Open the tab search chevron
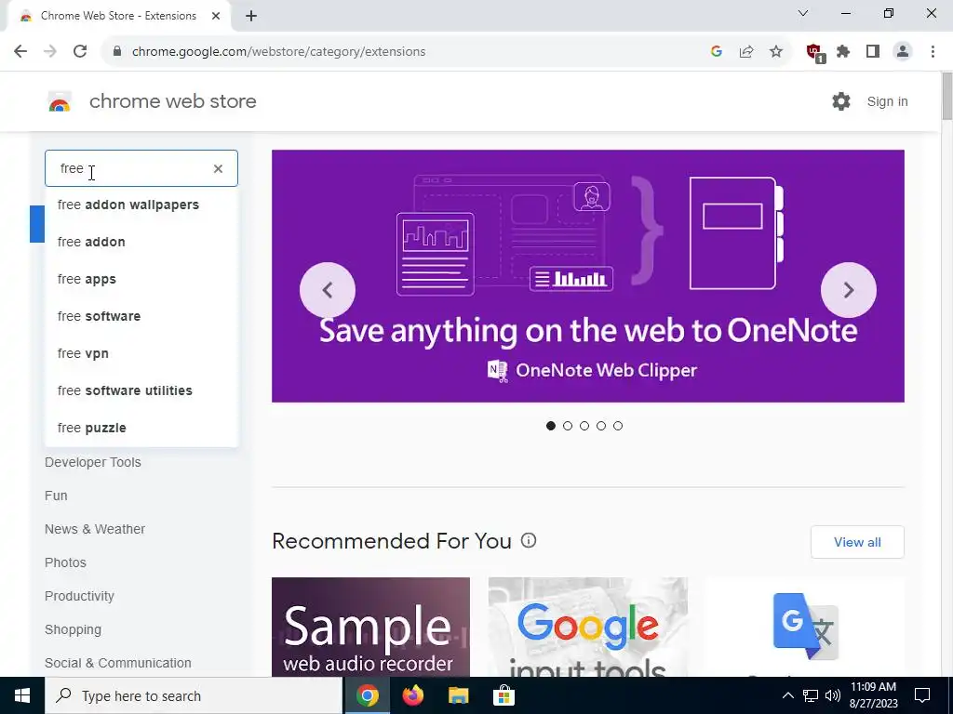Screen dimensions: 953x714 pos(803,13)
